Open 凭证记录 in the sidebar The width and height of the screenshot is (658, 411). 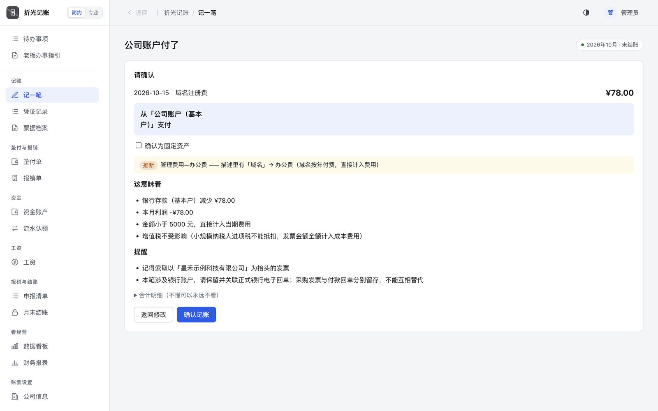pos(52,111)
